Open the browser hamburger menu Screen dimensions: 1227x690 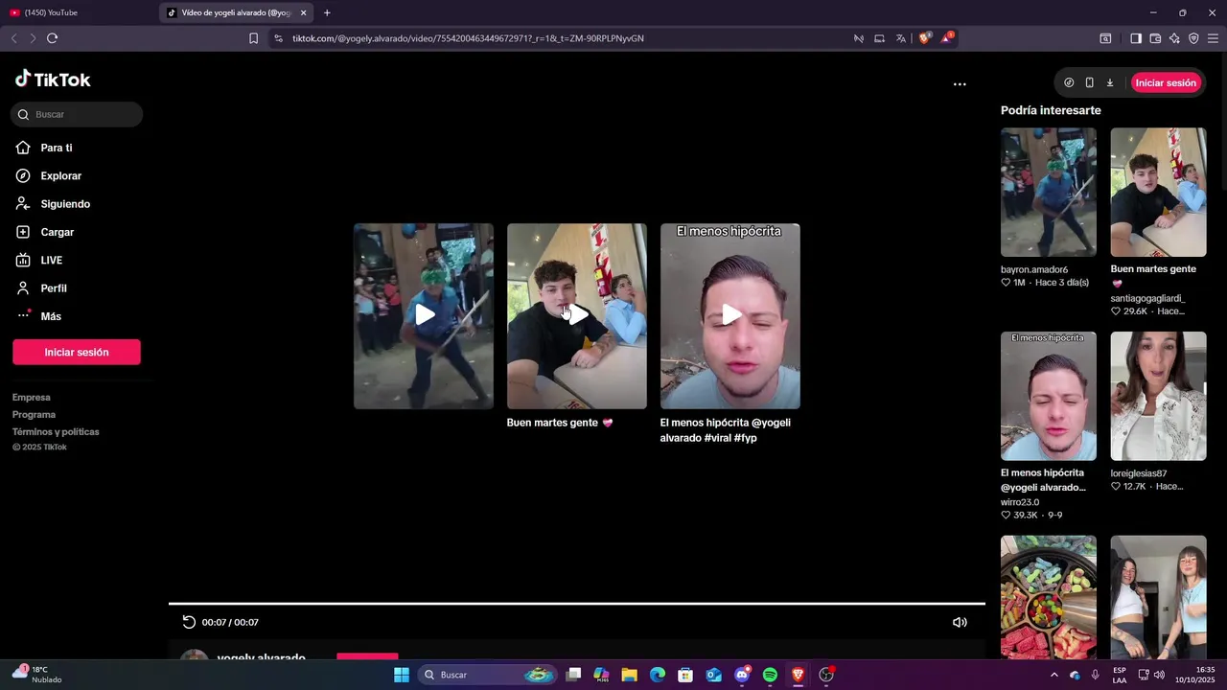tap(1213, 38)
